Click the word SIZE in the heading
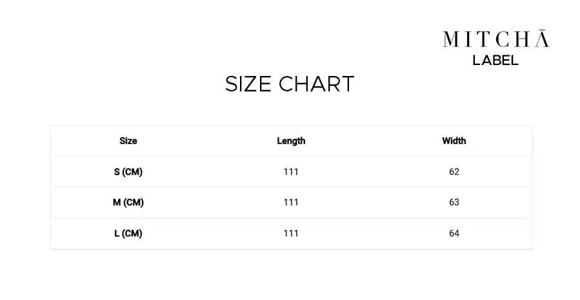Image resolution: width=580 pixels, height=300 pixels. 248,84
